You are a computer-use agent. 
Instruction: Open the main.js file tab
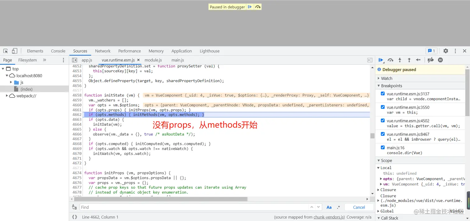point(178,60)
